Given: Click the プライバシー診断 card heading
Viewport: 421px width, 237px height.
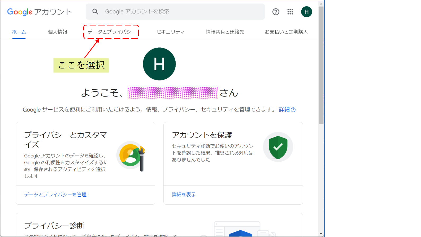Looking at the screenshot, I should point(54,226).
